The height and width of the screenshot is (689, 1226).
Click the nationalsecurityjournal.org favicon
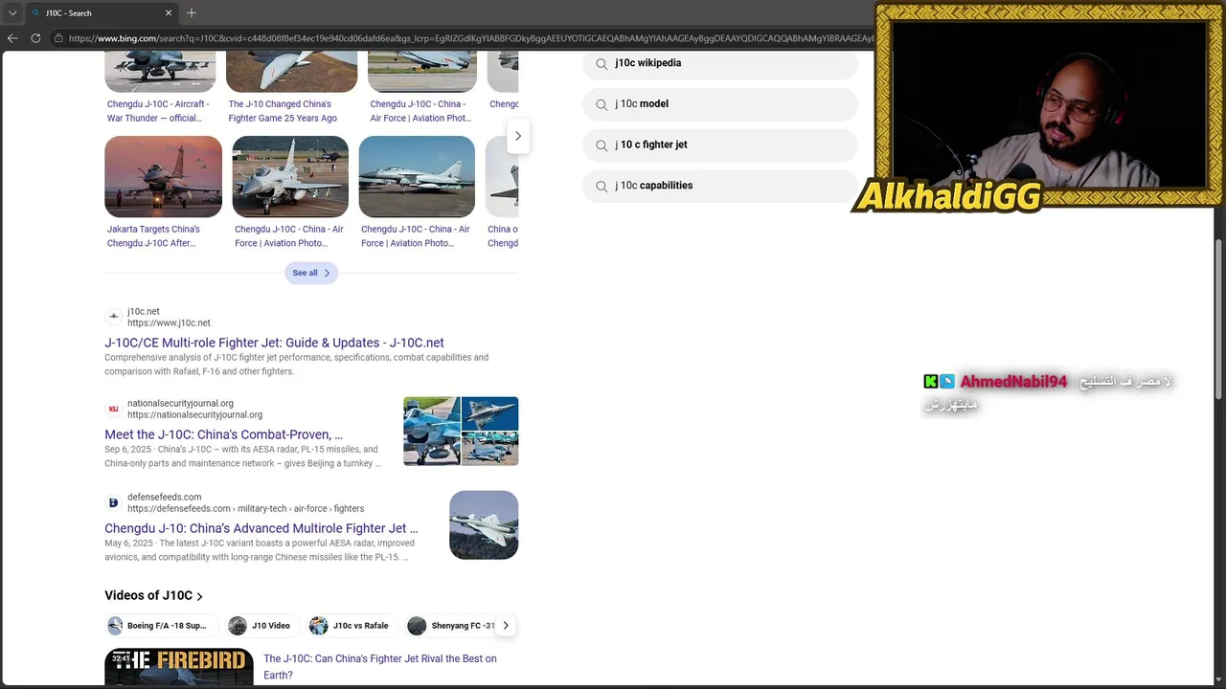point(114,409)
